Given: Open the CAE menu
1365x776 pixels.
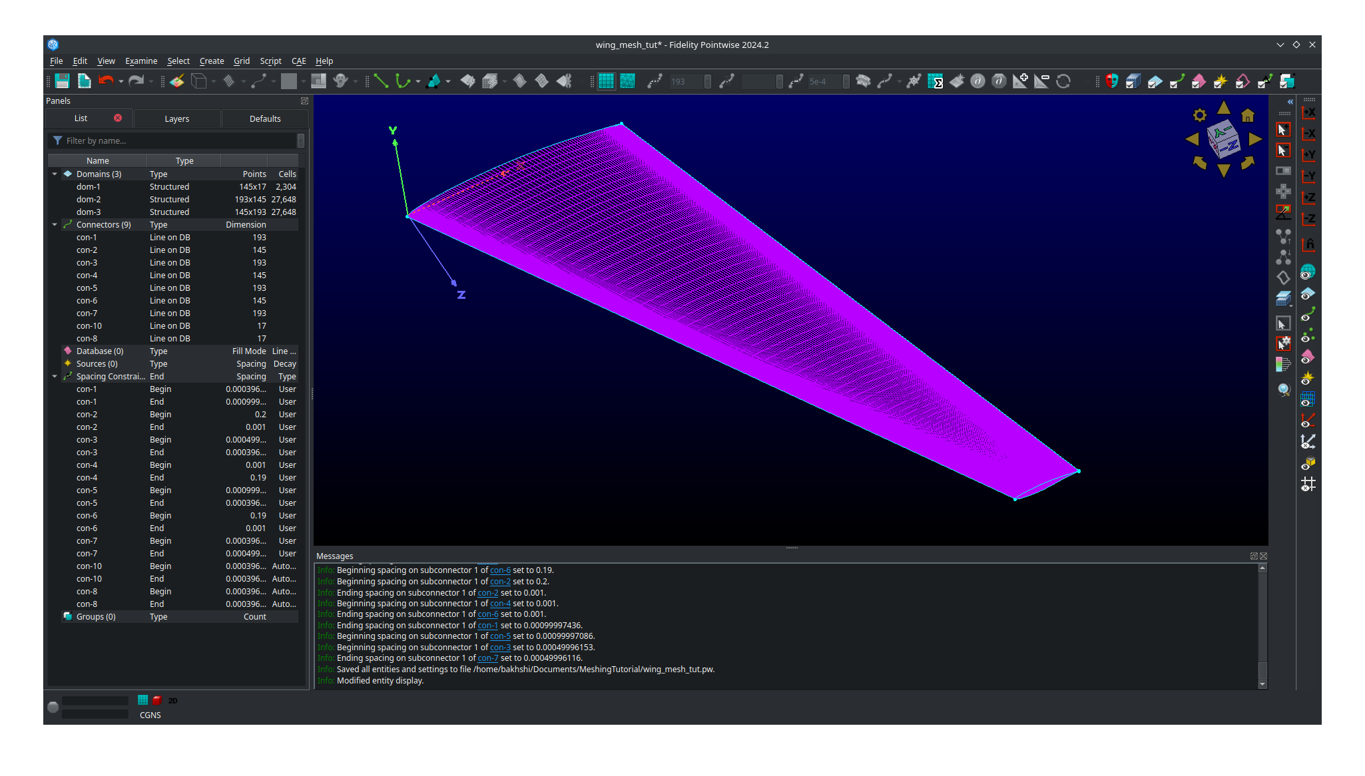Looking at the screenshot, I should 298,61.
